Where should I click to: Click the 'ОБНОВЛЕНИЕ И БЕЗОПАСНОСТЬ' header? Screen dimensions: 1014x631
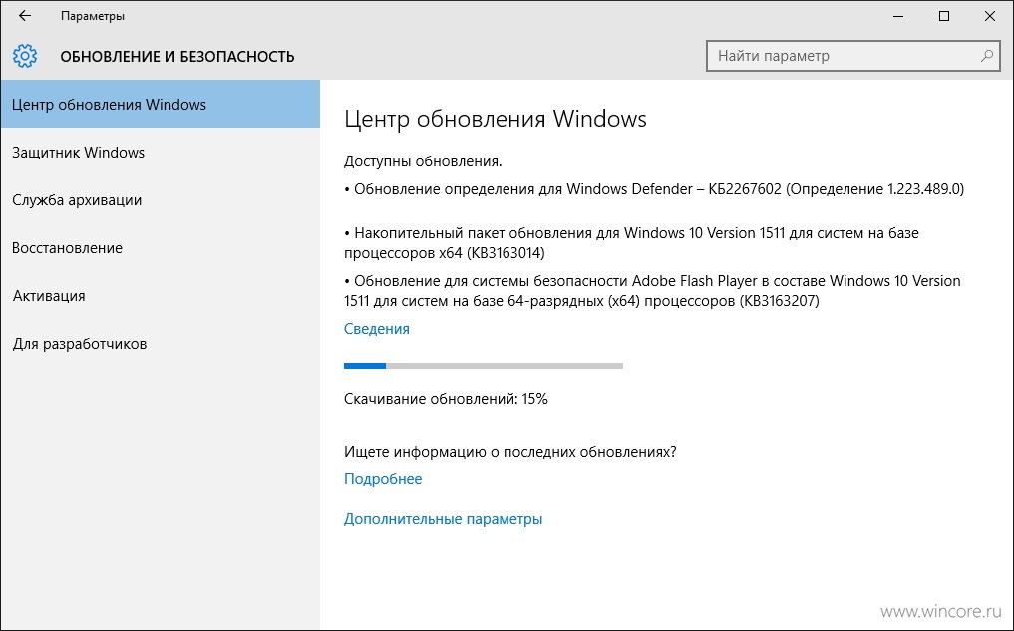(x=177, y=56)
